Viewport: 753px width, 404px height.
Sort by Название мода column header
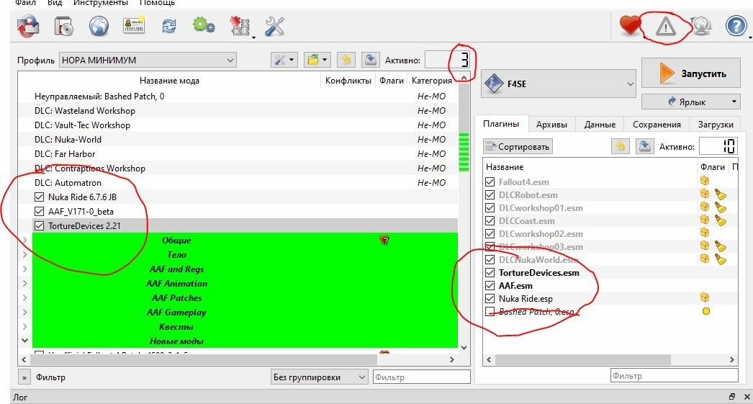pyautogui.click(x=169, y=81)
